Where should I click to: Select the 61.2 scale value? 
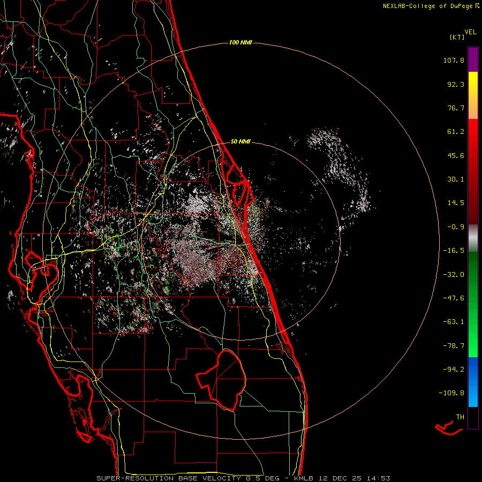pyautogui.click(x=456, y=132)
